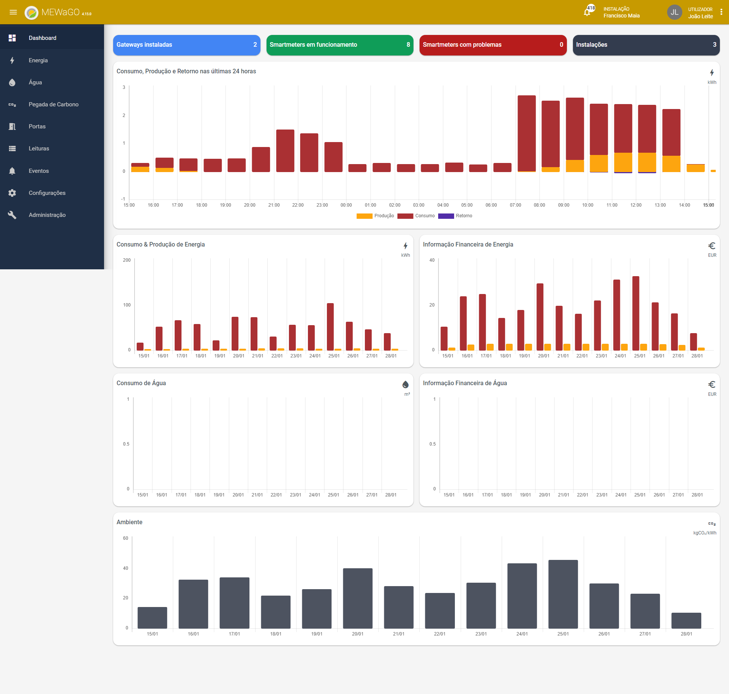Viewport: 729px width, 694px height.
Task: Open the Energia menu item
Action: (52, 60)
